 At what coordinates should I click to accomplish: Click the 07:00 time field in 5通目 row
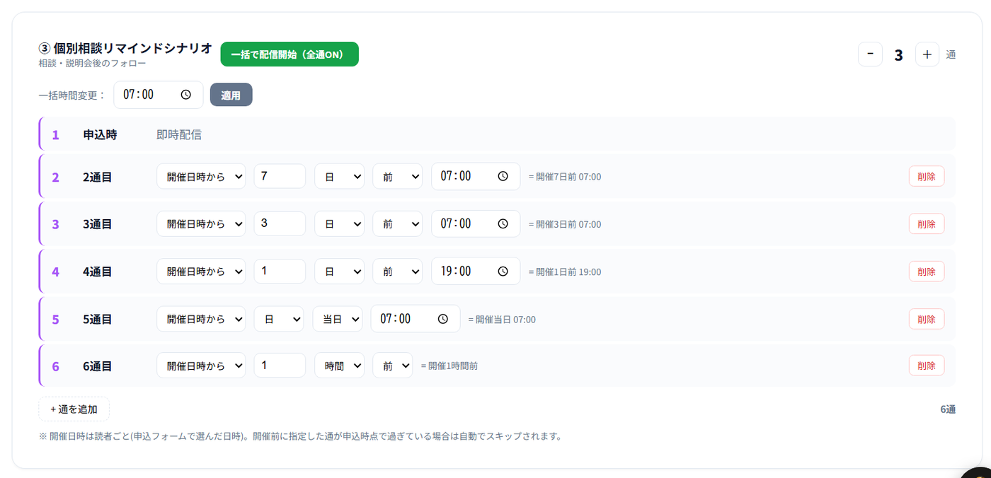[x=416, y=319]
